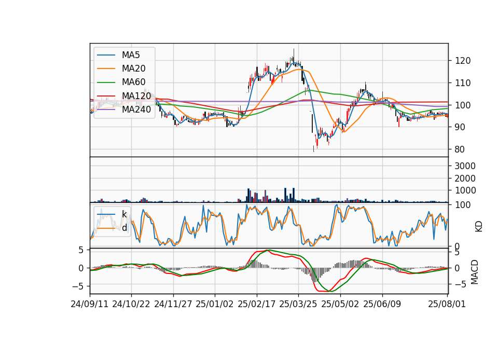Click the 3000 volume axis label
The width and height of the screenshot is (498, 358).
[x=465, y=166]
